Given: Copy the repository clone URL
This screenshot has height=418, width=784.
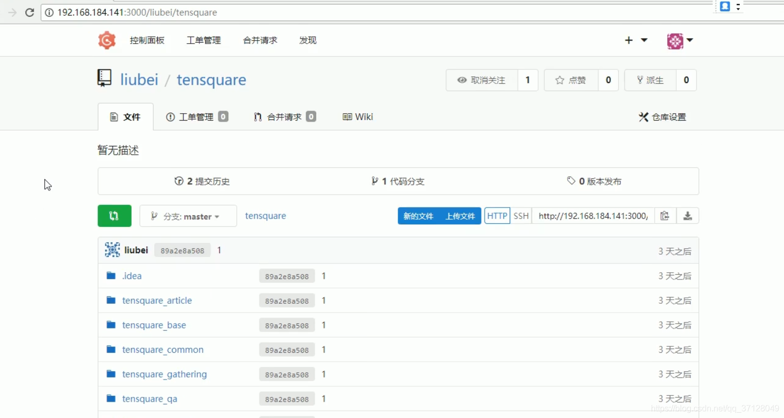Looking at the screenshot, I should pos(665,216).
